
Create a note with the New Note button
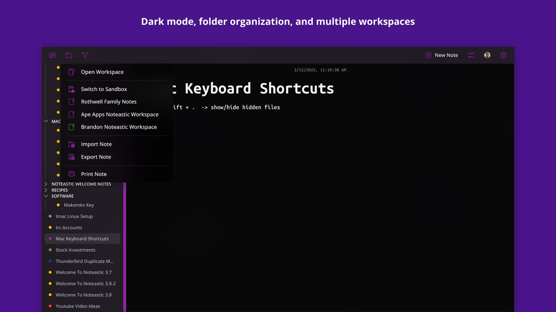click(442, 55)
